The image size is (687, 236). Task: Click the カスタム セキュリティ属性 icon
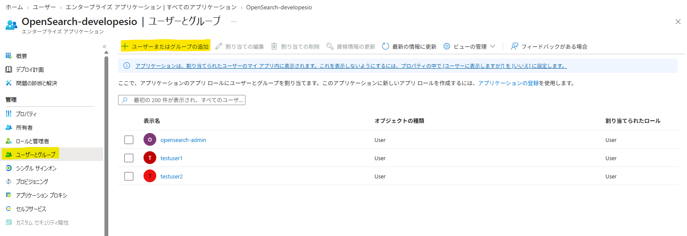[x=8, y=222]
